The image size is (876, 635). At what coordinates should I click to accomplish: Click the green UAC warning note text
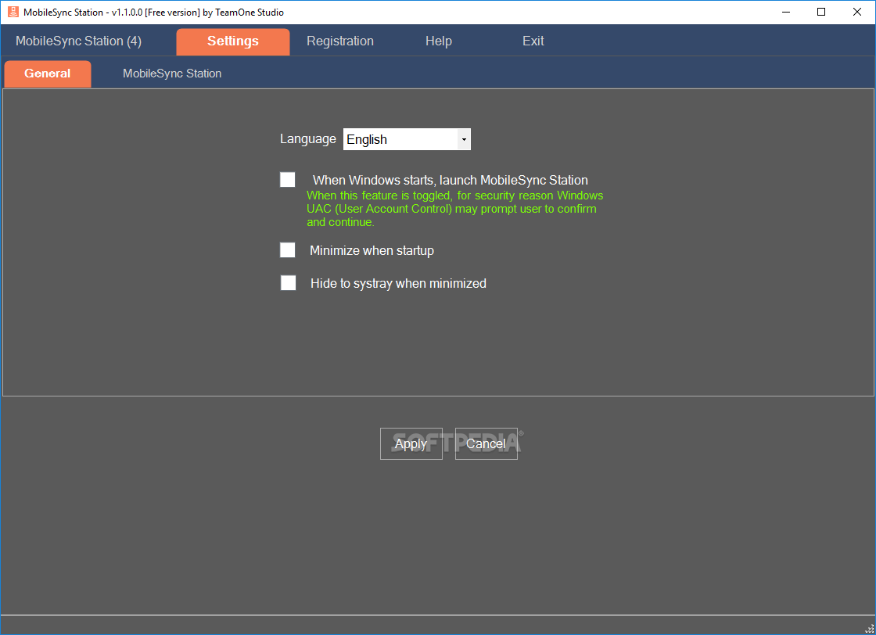pyautogui.click(x=454, y=209)
